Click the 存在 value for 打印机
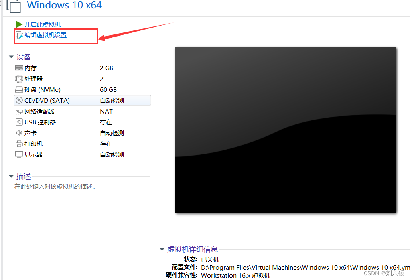The height and width of the screenshot is (280, 410). point(106,144)
